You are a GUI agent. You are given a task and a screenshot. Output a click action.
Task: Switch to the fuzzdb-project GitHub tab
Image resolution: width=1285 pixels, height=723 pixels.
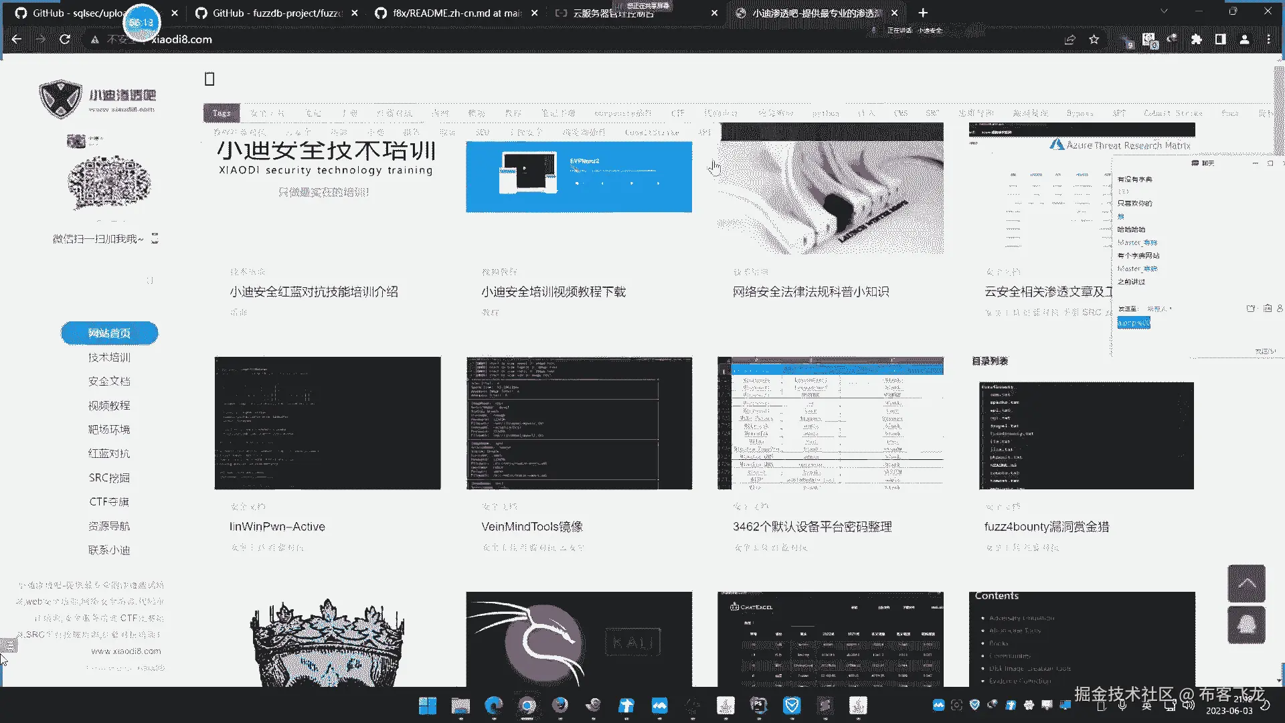(276, 13)
